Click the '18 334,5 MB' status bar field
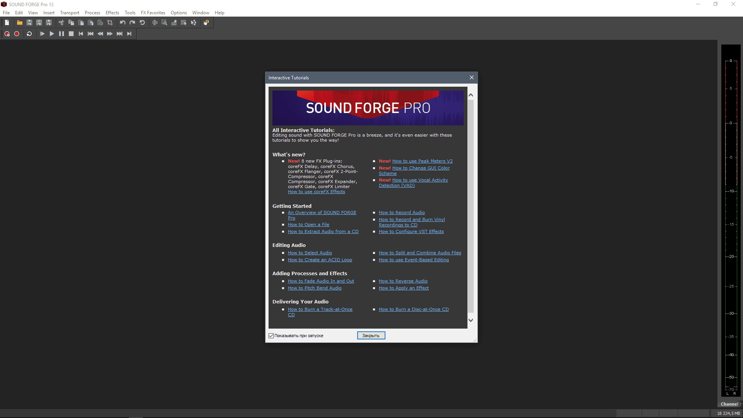 coord(728,413)
